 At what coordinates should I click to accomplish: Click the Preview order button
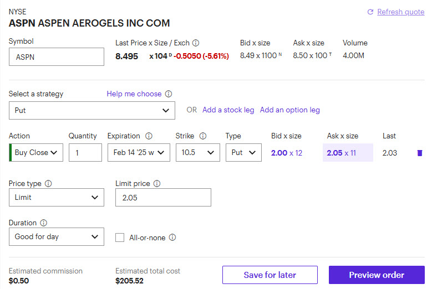377,275
